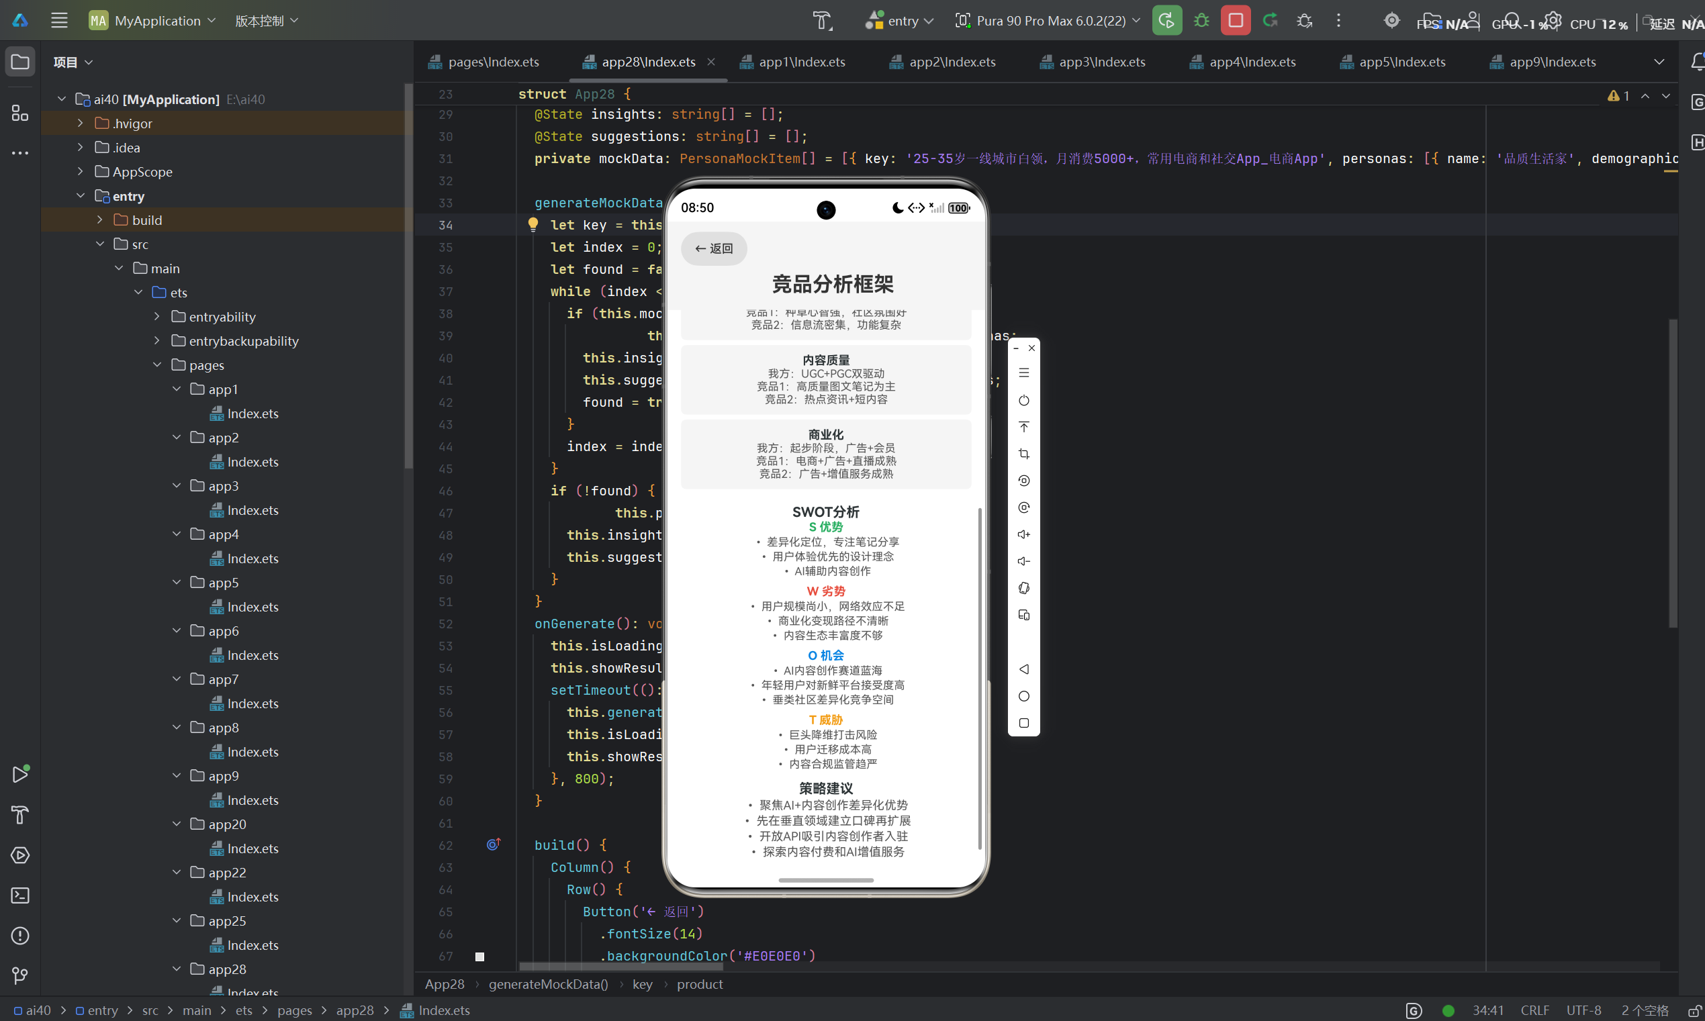
Task: Click the generateMockData() breadcrumb
Action: tap(549, 984)
